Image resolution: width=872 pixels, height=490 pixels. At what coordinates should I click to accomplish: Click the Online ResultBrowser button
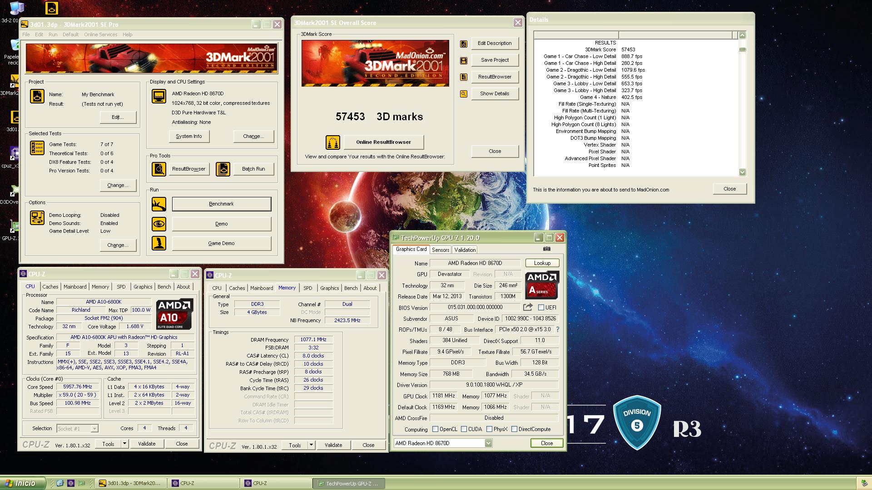[383, 142]
